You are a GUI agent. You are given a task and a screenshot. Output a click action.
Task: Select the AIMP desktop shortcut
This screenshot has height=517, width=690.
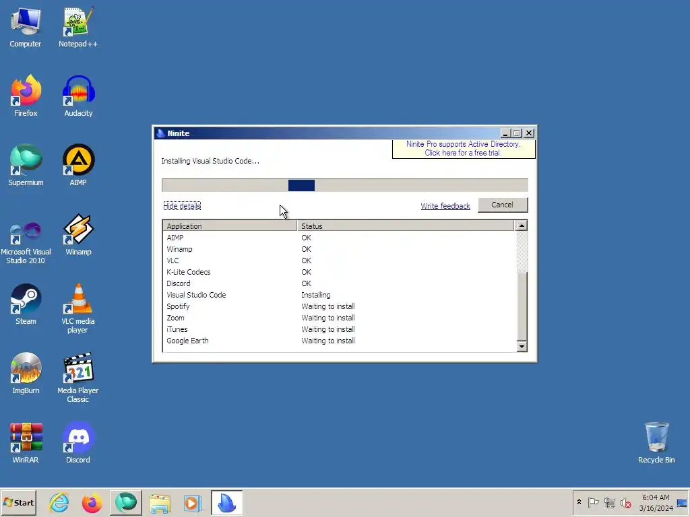click(x=78, y=166)
